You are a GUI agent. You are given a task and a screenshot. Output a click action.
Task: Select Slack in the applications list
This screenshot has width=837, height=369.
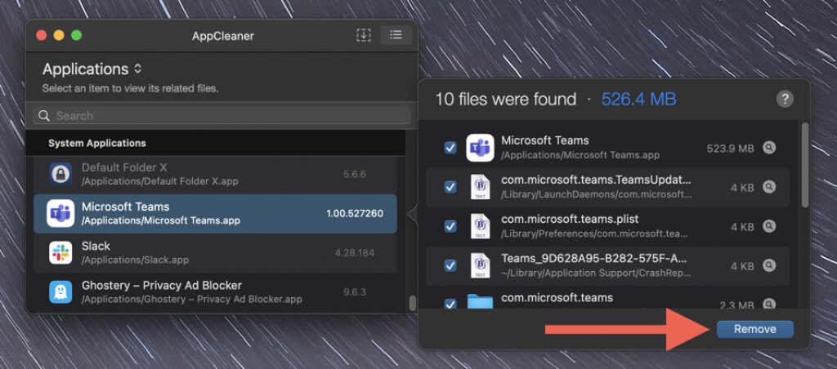[215, 253]
